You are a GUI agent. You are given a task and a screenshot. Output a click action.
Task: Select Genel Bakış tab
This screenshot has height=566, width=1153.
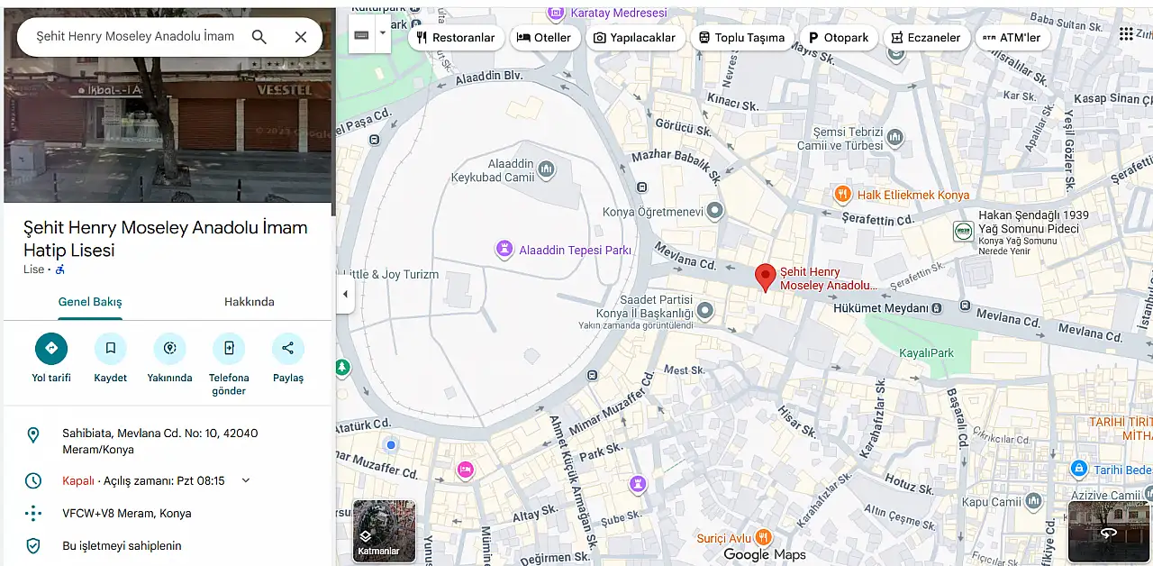[x=90, y=302]
